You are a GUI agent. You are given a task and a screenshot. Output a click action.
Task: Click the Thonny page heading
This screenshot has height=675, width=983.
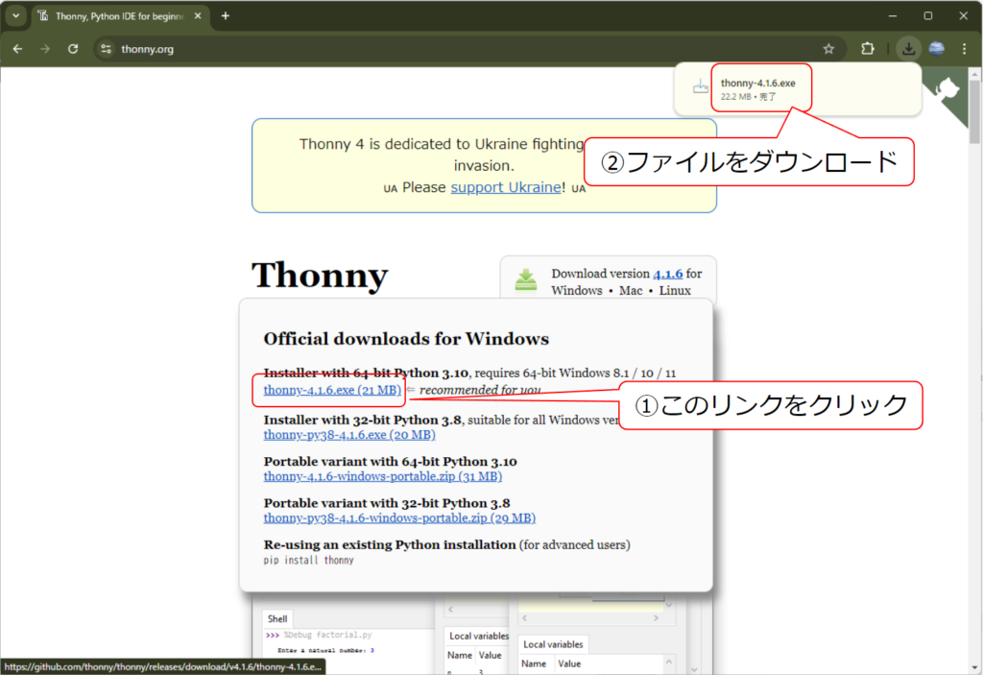click(x=320, y=276)
